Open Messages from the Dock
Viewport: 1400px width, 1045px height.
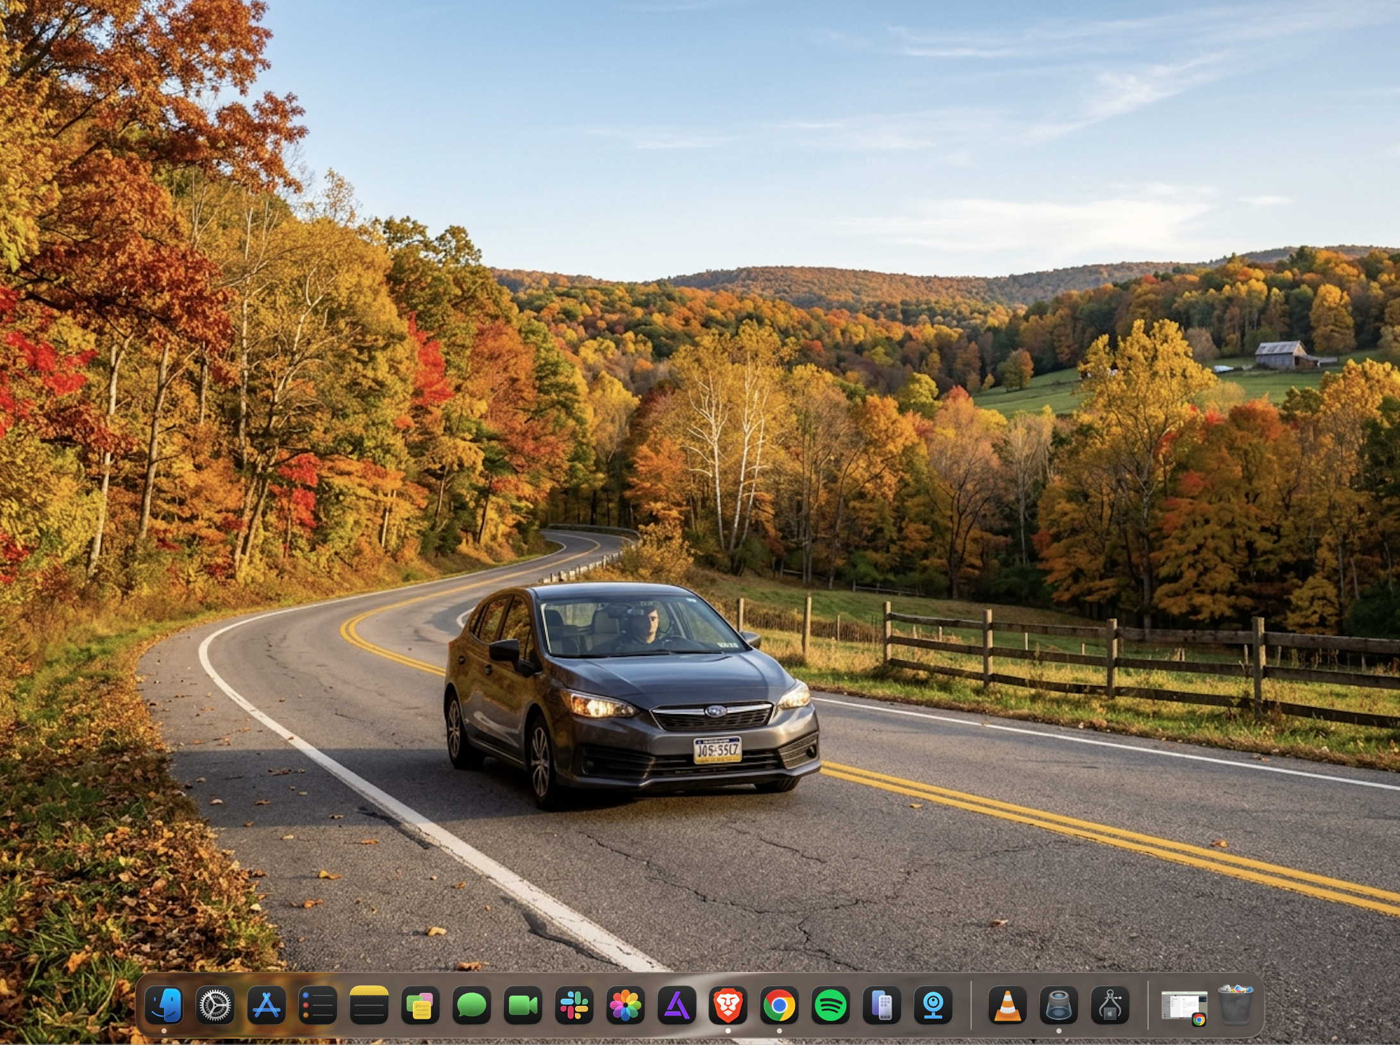pyautogui.click(x=472, y=1005)
